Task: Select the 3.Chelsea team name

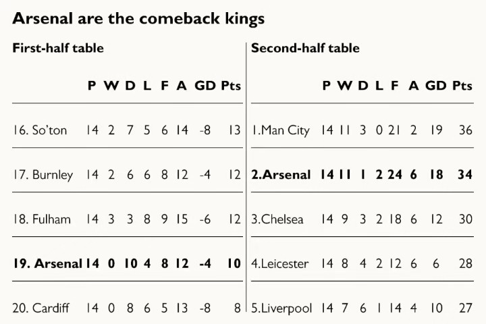Action: click(277, 219)
